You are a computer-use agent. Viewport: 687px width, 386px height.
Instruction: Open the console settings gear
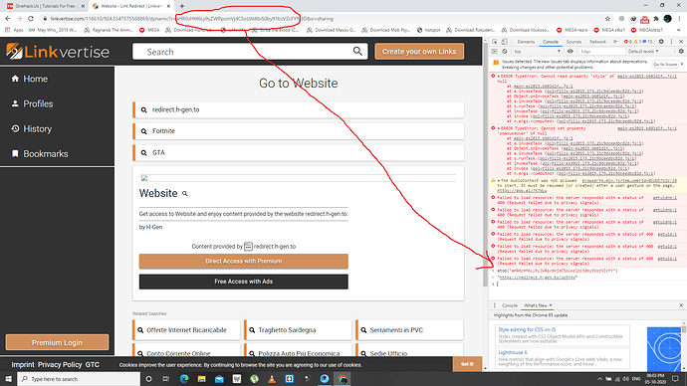click(x=681, y=51)
